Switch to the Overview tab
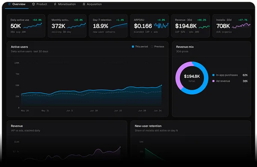257x167 pixels. pyautogui.click(x=17, y=4)
